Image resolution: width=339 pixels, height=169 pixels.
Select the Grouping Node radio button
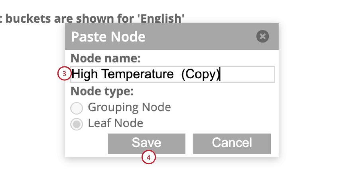[x=76, y=108]
